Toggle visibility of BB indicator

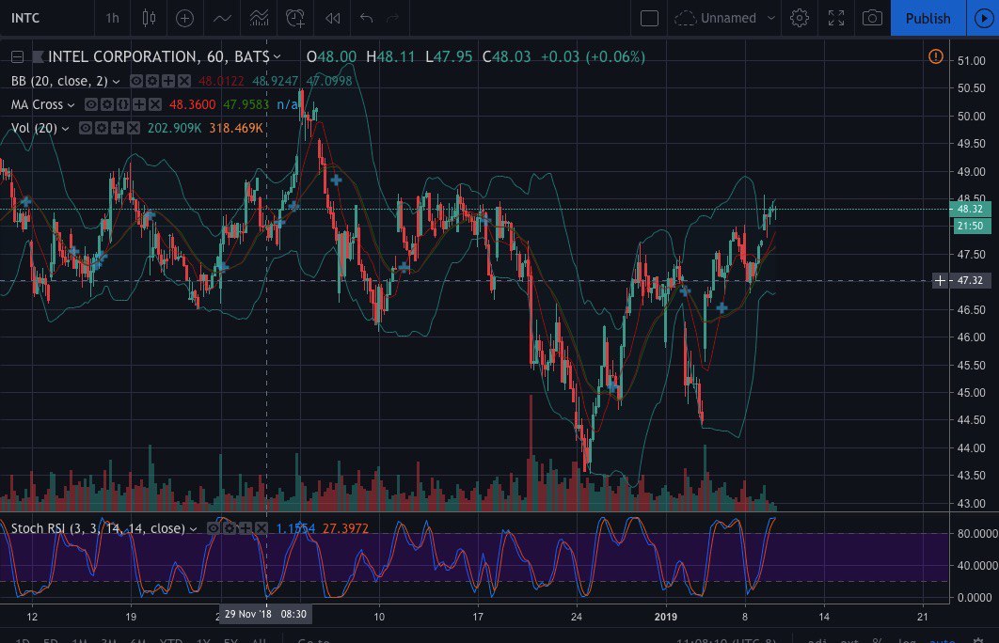click(x=136, y=82)
